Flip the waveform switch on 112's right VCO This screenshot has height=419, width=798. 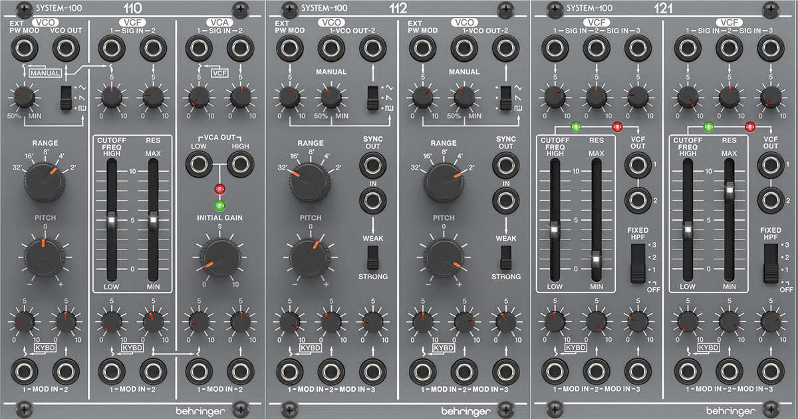tap(505, 97)
